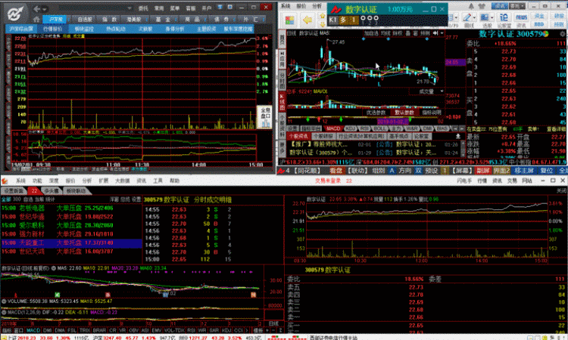Screen dimensions: 568x340
Task: Click the 双 button on the control bar
Action: click(x=418, y=171)
